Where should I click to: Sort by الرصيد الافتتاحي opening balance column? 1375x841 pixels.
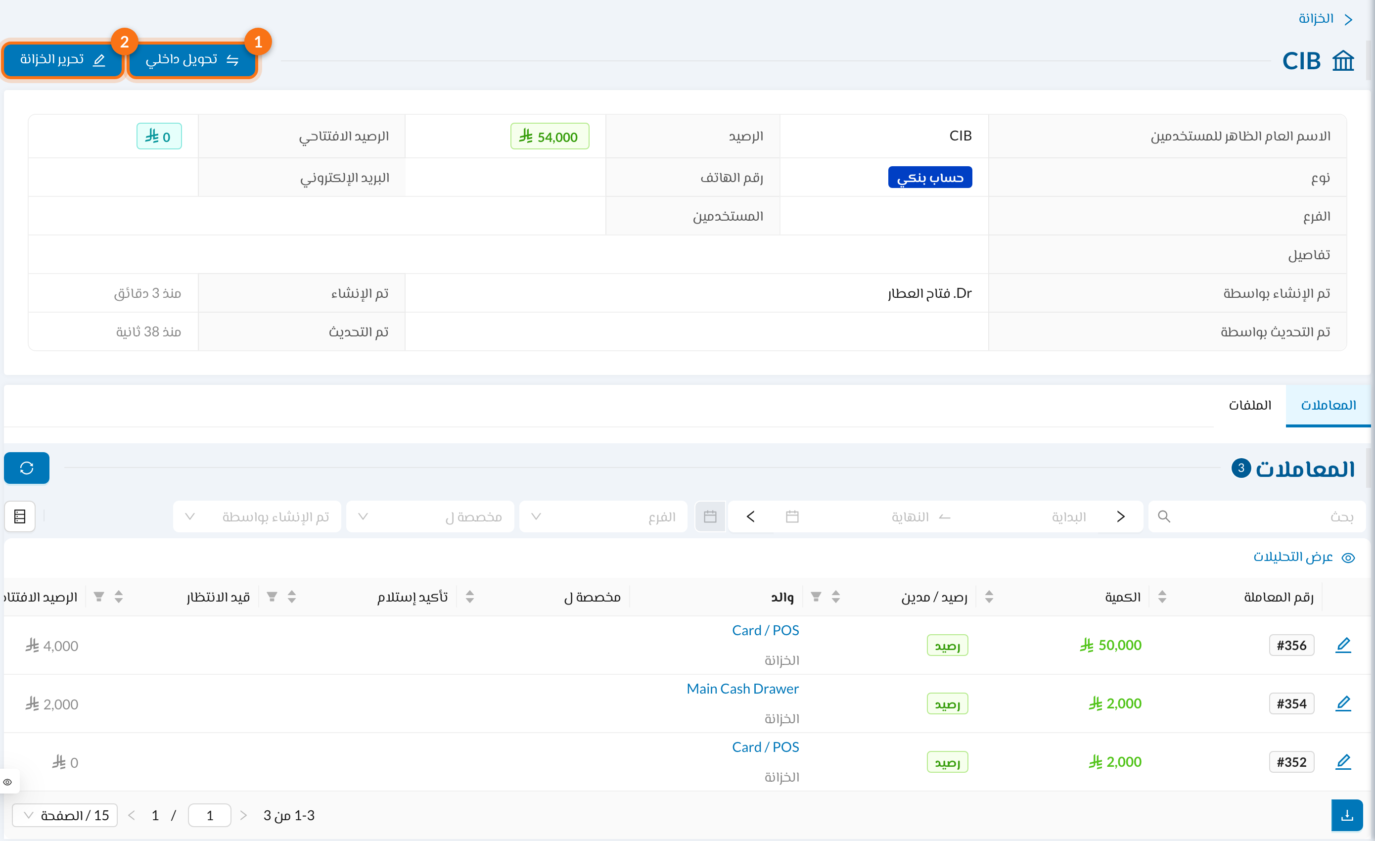click(x=118, y=597)
